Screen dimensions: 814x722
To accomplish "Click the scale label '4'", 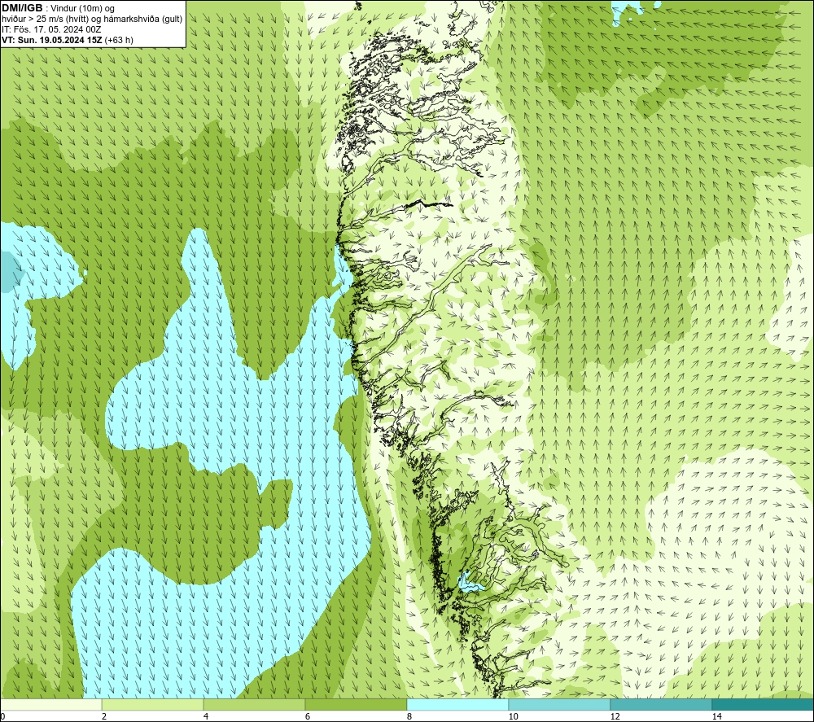I will 206,716.
